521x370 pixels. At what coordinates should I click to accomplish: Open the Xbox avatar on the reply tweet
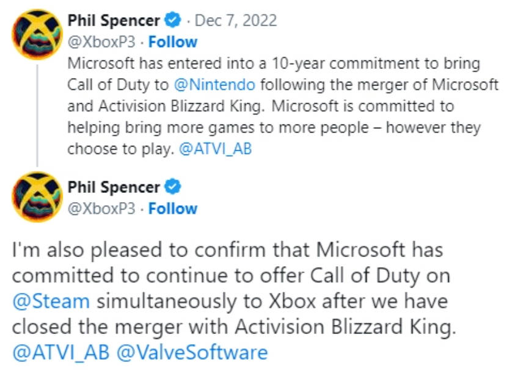pyautogui.click(x=37, y=197)
